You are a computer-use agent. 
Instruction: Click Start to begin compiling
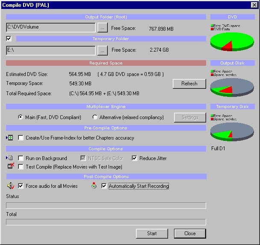pos(152,233)
